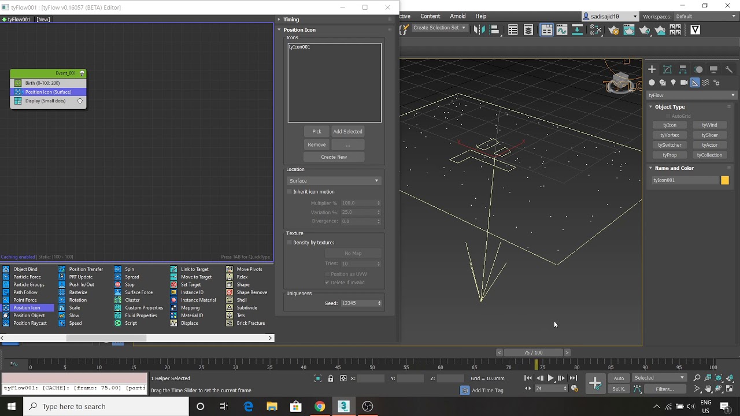Toggle the Set K. key mode button

619,389
